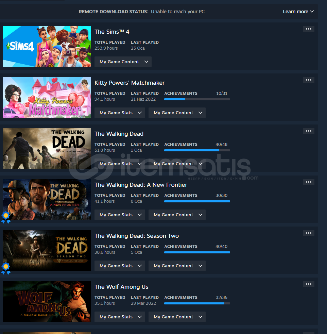Open the three-dot options for Season Two
The width and height of the screenshot is (327, 334).
click(x=309, y=233)
